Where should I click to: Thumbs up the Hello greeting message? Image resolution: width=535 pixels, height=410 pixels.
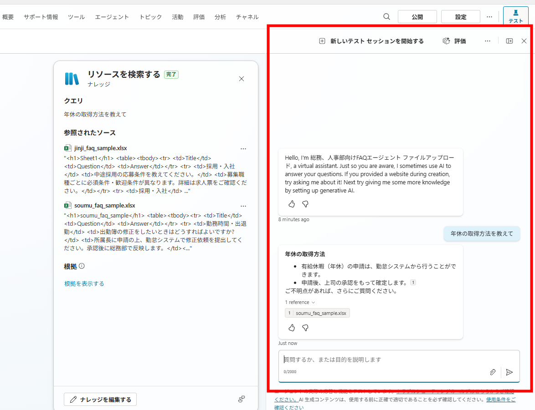tap(292, 204)
